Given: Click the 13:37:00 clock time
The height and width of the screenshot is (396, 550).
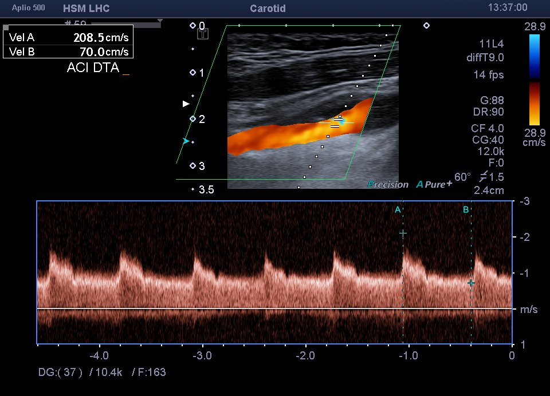Looking at the screenshot, I should click(508, 7).
